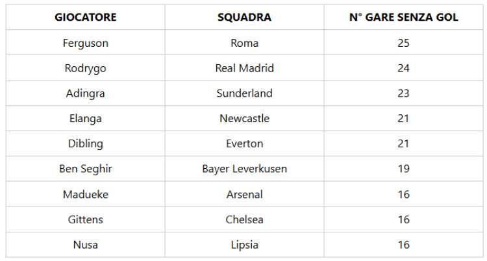Click the Adingra name cell
The height and width of the screenshot is (261, 487).
tap(86, 93)
